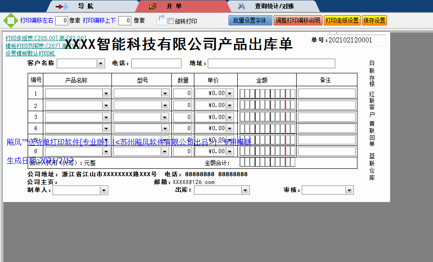This screenshot has width=433, height=262.
Task: Open row 1 单价 dropdown arrow
Action: (230, 94)
